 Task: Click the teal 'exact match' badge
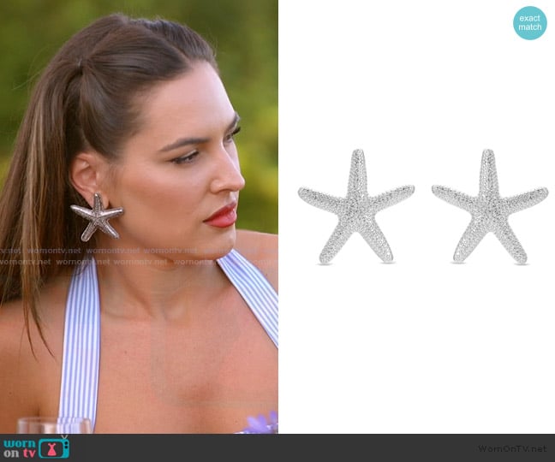pyautogui.click(x=530, y=22)
